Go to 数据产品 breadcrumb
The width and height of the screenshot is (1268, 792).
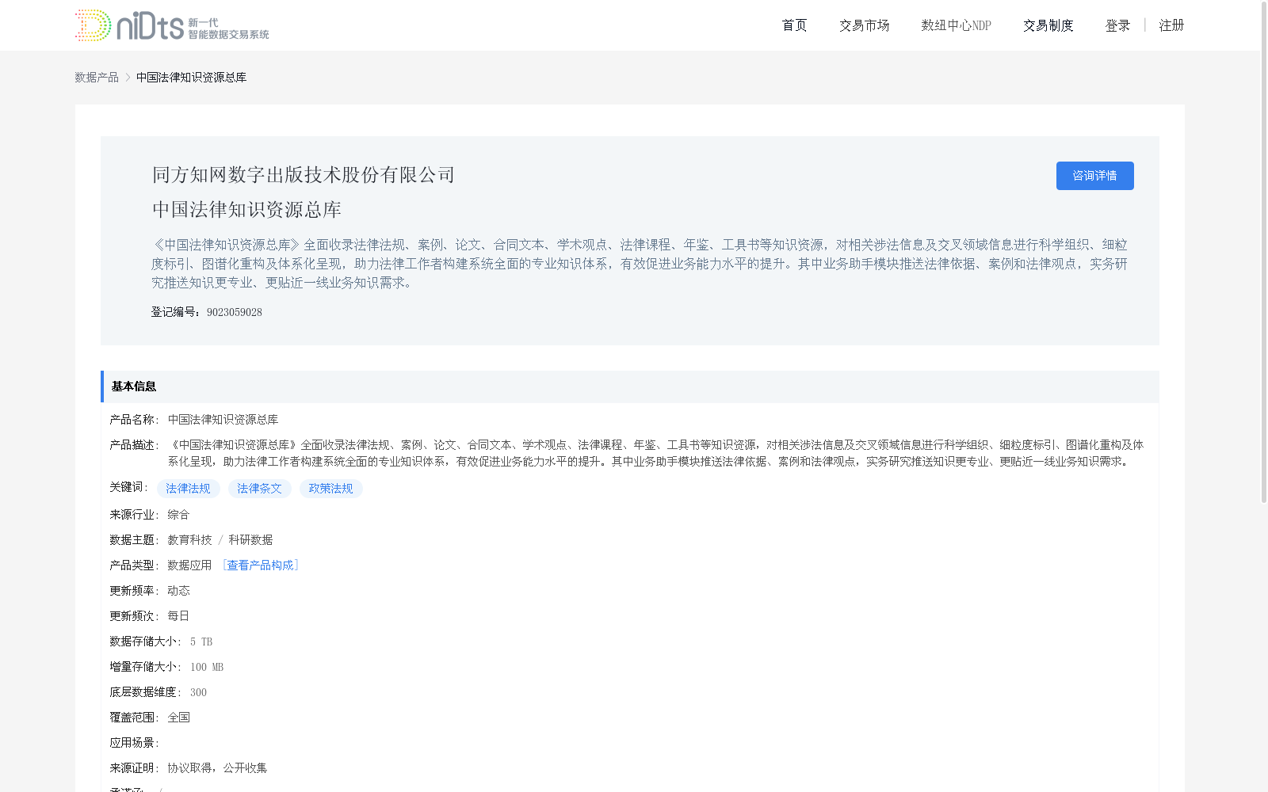pyautogui.click(x=97, y=77)
